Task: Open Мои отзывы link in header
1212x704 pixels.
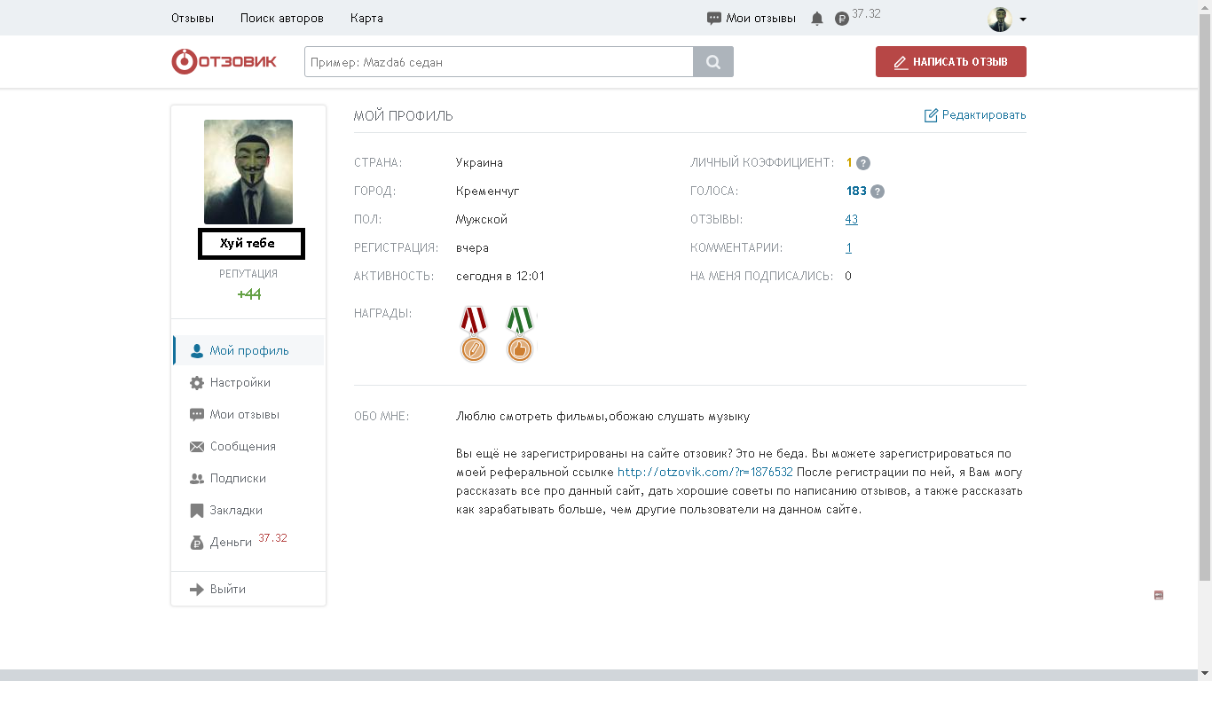Action: (760, 18)
